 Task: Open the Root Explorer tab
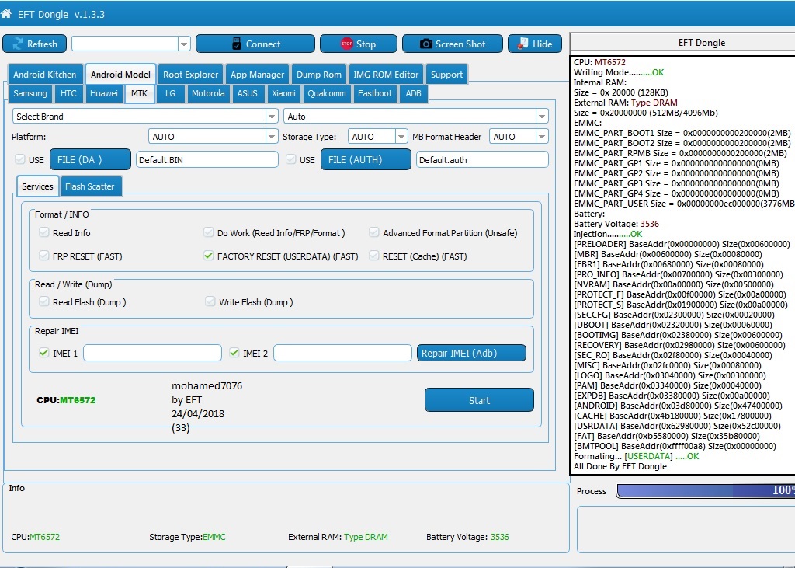tap(191, 75)
